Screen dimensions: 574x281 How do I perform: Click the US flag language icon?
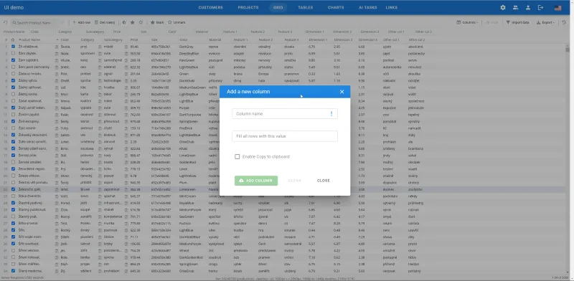coord(557,7)
